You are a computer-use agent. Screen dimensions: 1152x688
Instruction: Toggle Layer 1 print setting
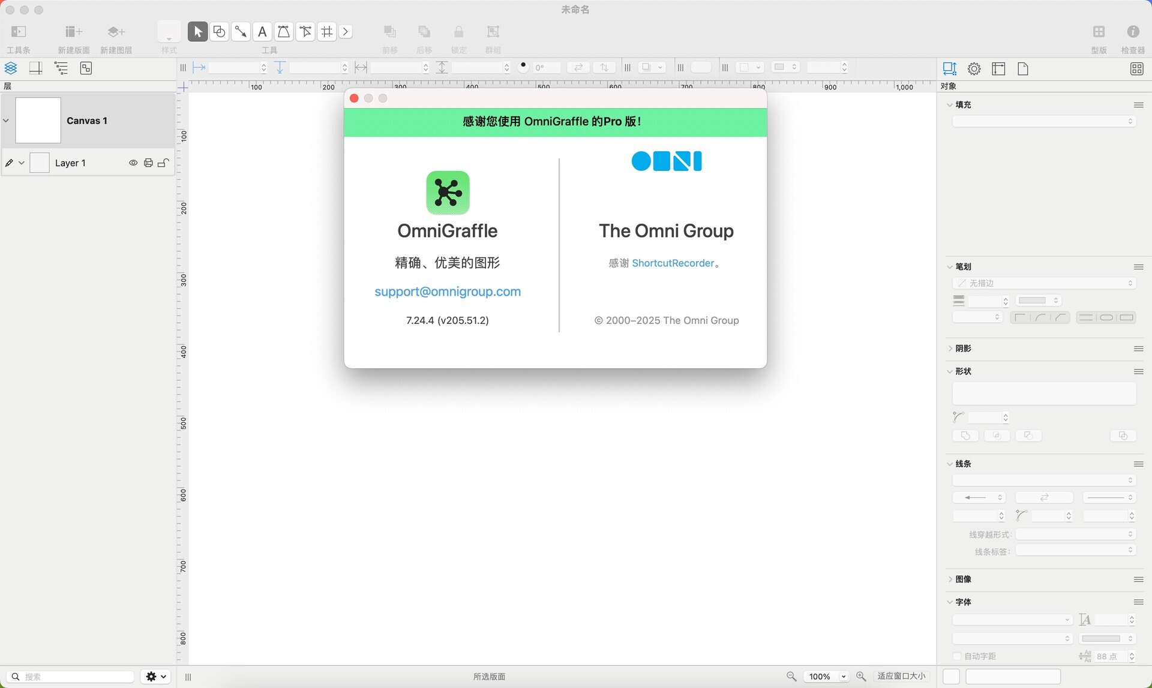click(x=148, y=163)
